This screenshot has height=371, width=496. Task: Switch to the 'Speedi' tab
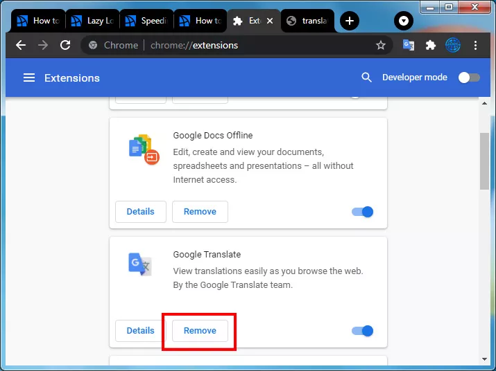pos(146,21)
